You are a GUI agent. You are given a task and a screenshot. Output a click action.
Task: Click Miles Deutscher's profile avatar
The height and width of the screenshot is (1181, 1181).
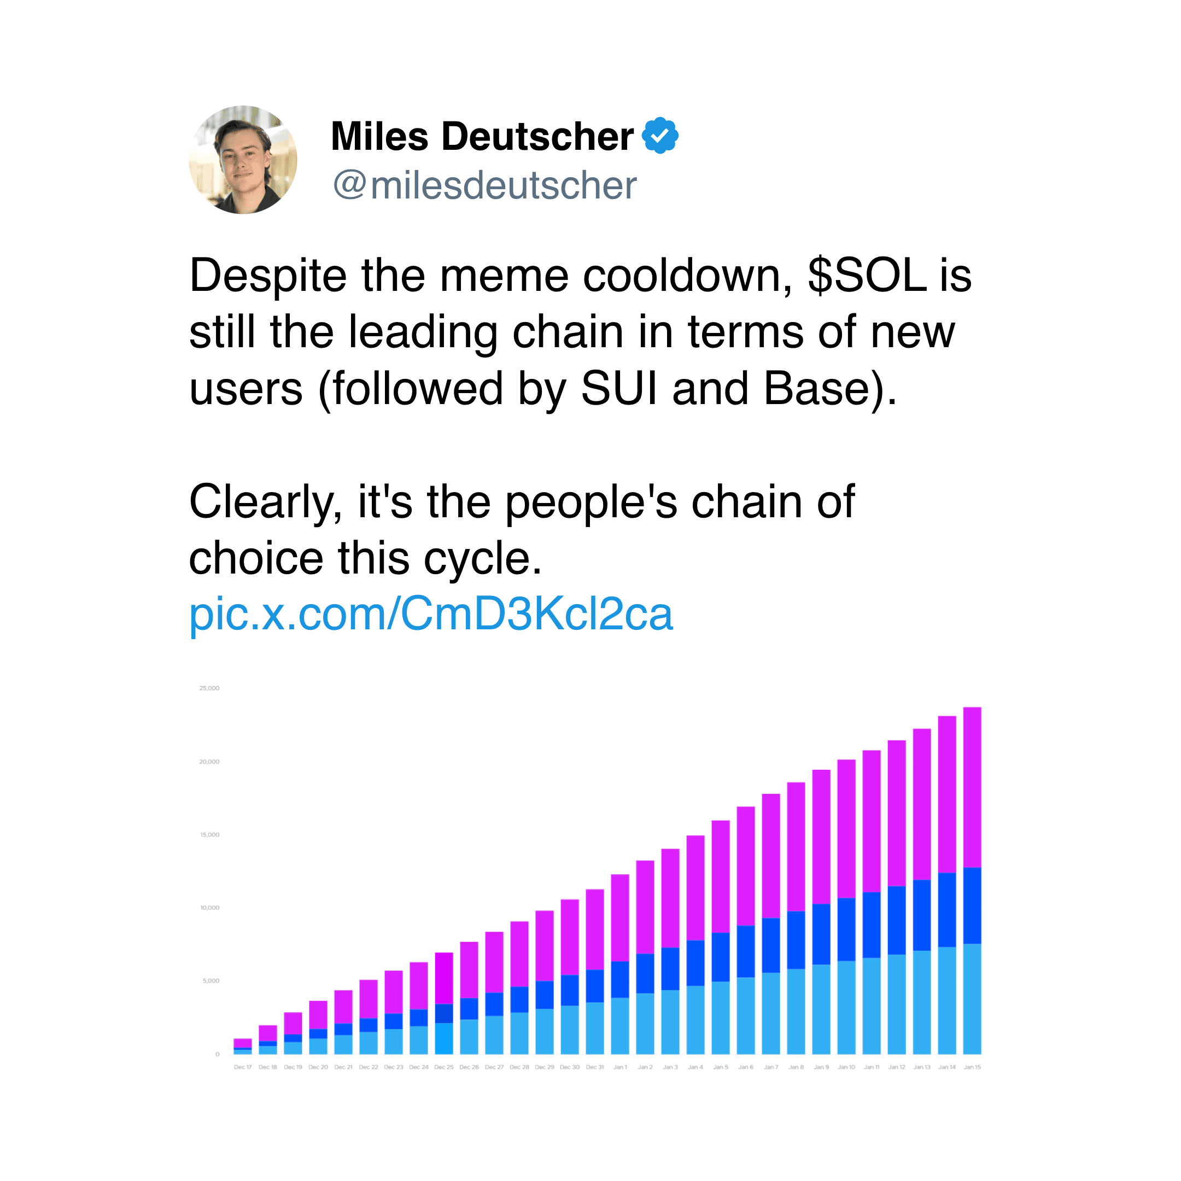click(243, 160)
